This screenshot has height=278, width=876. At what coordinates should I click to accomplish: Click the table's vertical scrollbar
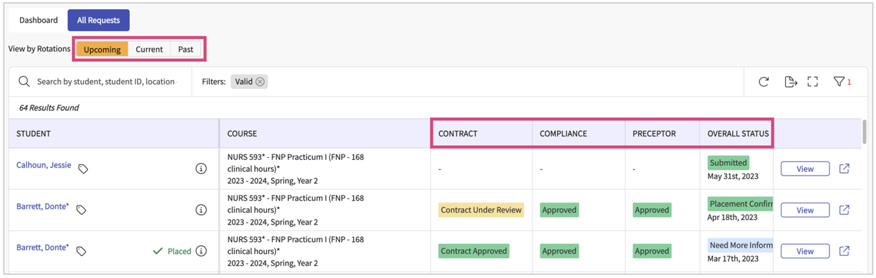coord(864,132)
